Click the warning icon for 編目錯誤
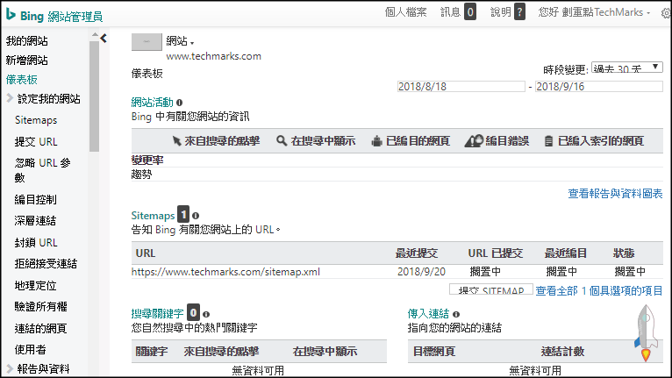This screenshot has height=378, width=672. click(x=474, y=141)
